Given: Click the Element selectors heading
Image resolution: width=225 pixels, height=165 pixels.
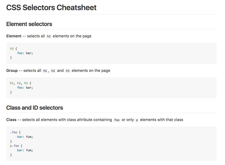Looking at the screenshot, I should 29,24.
